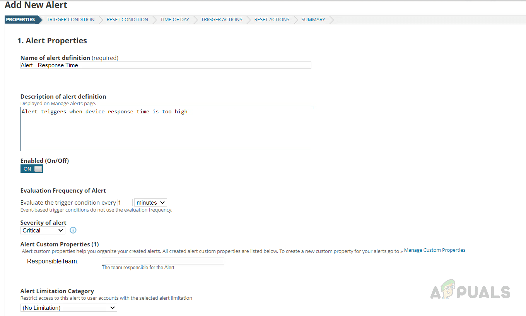Click the '1. Alert Properties' heading
526x316 pixels.
pos(52,41)
